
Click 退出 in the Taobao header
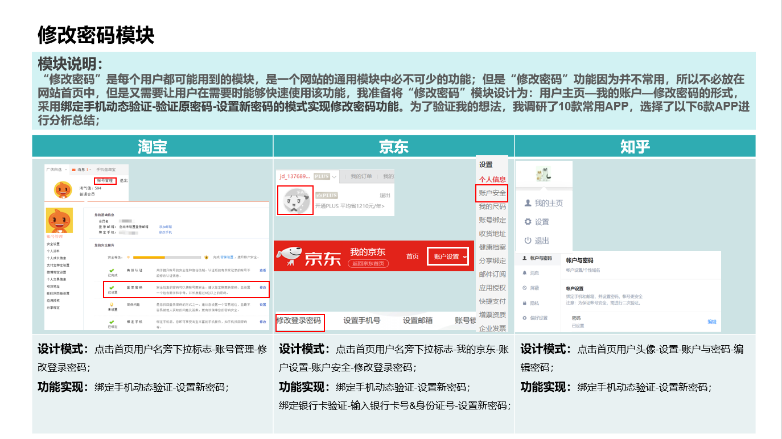tap(124, 180)
